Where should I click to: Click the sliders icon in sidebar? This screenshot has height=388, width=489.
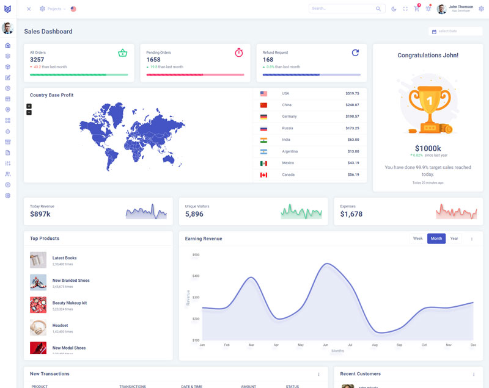pos(7,163)
